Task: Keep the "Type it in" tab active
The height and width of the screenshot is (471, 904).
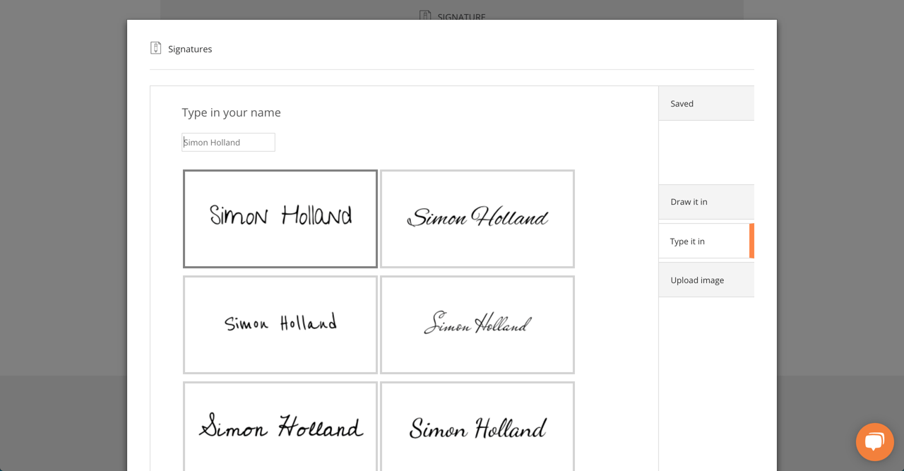Action: [x=686, y=241]
